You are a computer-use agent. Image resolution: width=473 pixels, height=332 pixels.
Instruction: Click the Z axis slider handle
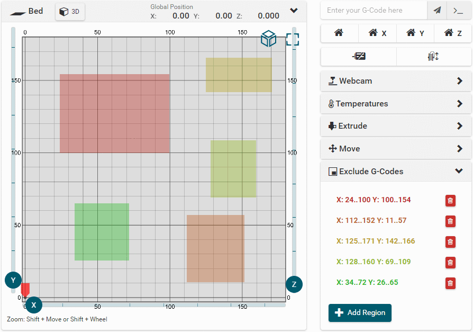294,284
